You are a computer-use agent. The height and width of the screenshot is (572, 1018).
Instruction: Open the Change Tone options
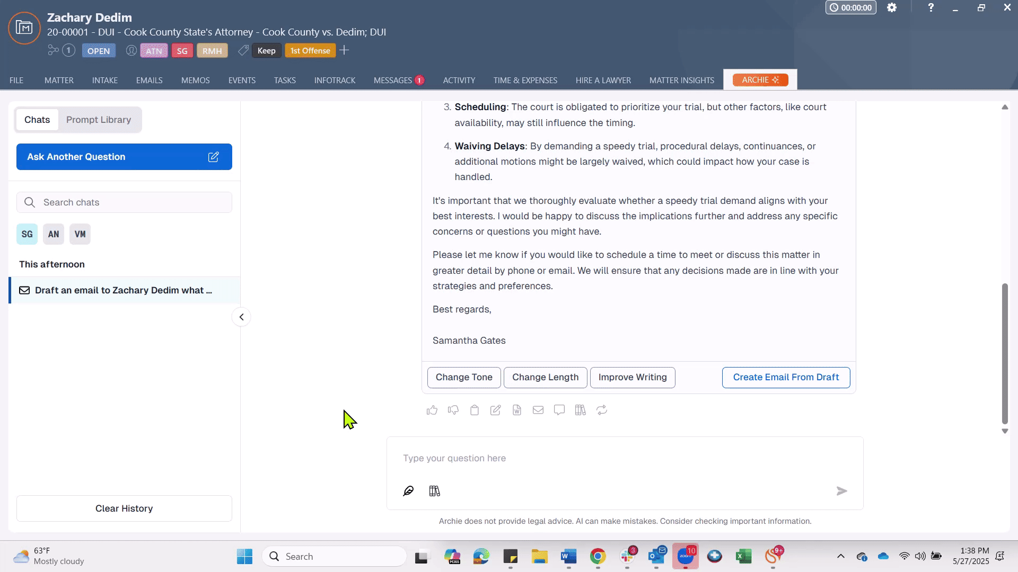464,378
